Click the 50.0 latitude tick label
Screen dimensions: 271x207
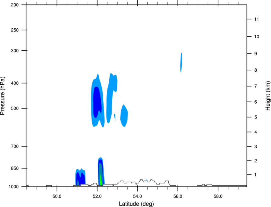57,196
